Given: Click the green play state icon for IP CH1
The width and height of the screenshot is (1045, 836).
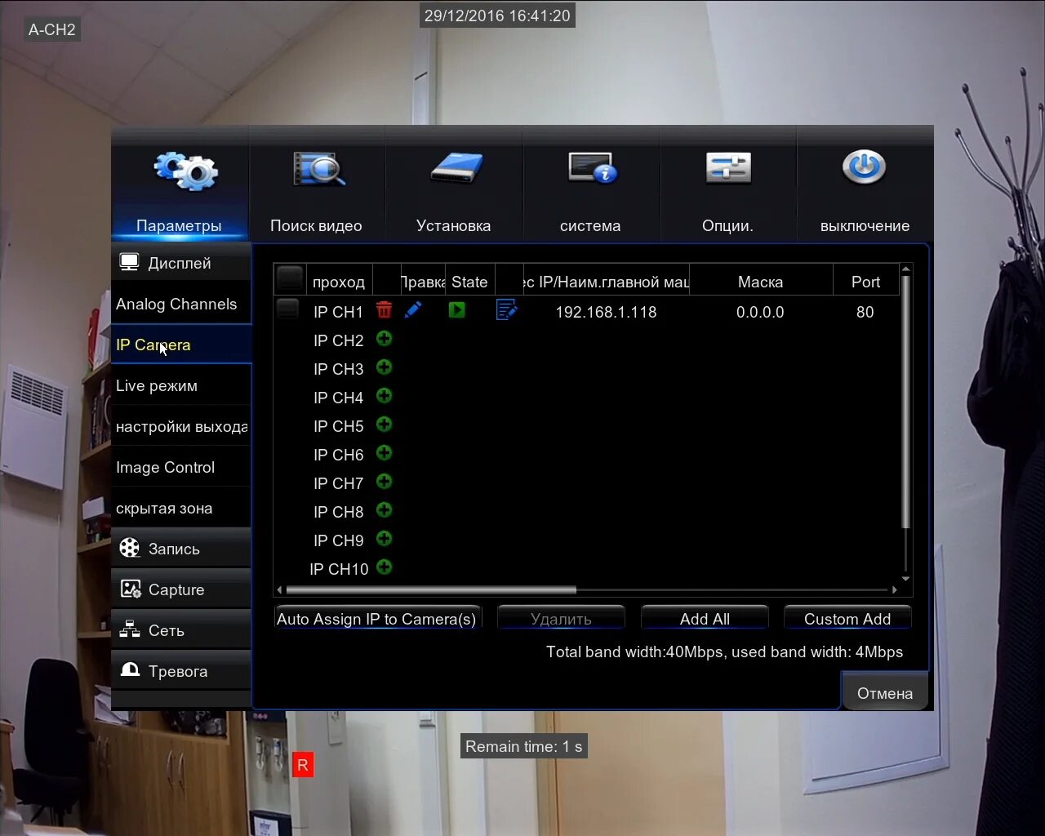Looking at the screenshot, I should point(456,310).
